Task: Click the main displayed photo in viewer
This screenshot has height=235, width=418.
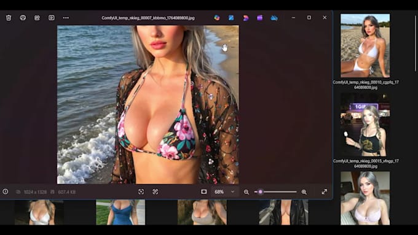Action: tap(148, 104)
